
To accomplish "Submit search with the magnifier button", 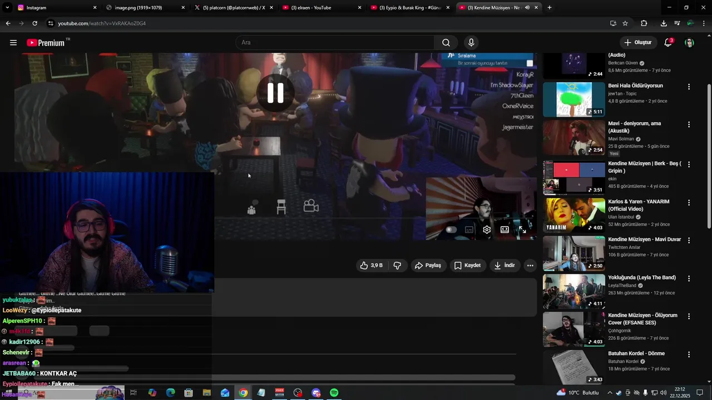I will [446, 43].
